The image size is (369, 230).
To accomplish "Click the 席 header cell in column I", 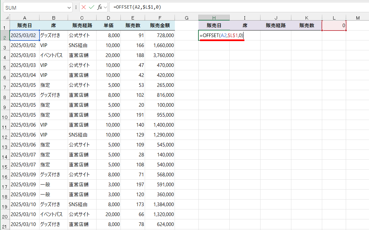I will click(245, 25).
